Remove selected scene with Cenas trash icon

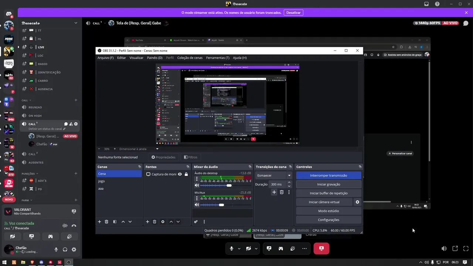pos(106,222)
